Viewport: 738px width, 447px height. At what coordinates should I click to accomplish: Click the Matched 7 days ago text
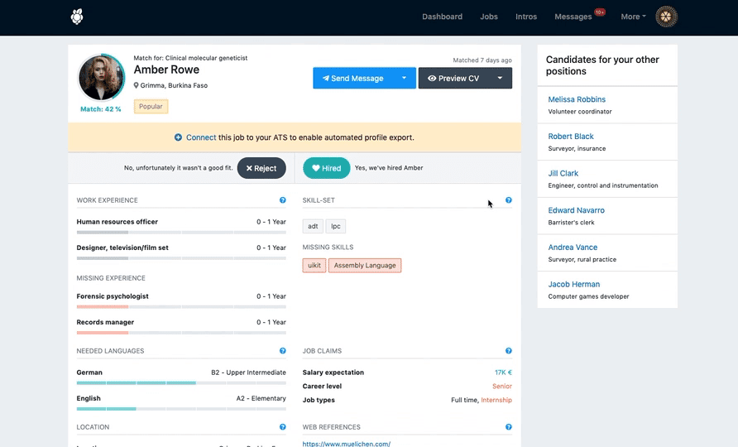482,60
